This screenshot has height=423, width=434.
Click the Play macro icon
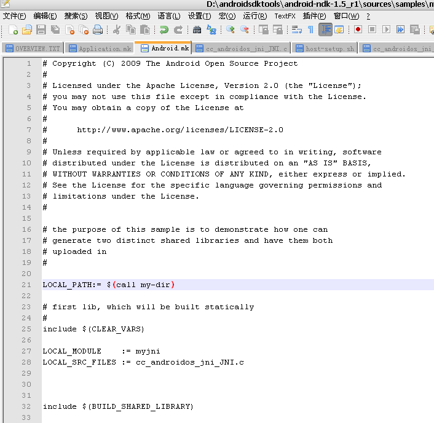click(386, 30)
